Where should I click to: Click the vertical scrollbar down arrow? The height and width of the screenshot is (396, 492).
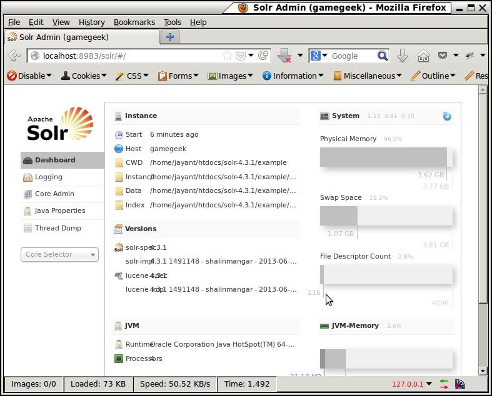point(483,371)
